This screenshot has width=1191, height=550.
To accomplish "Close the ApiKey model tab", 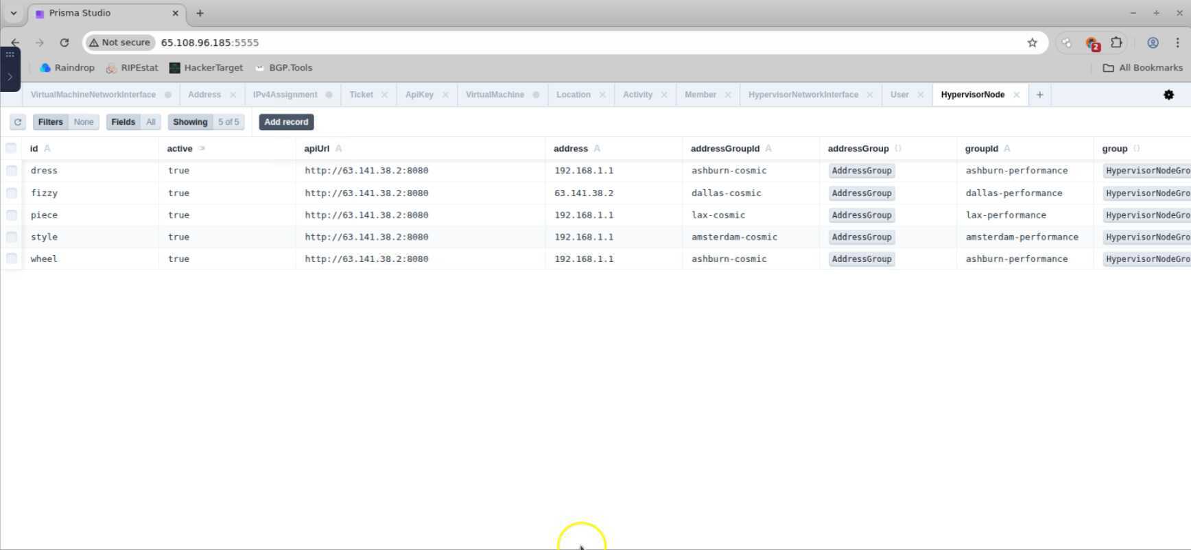I will [x=445, y=95].
